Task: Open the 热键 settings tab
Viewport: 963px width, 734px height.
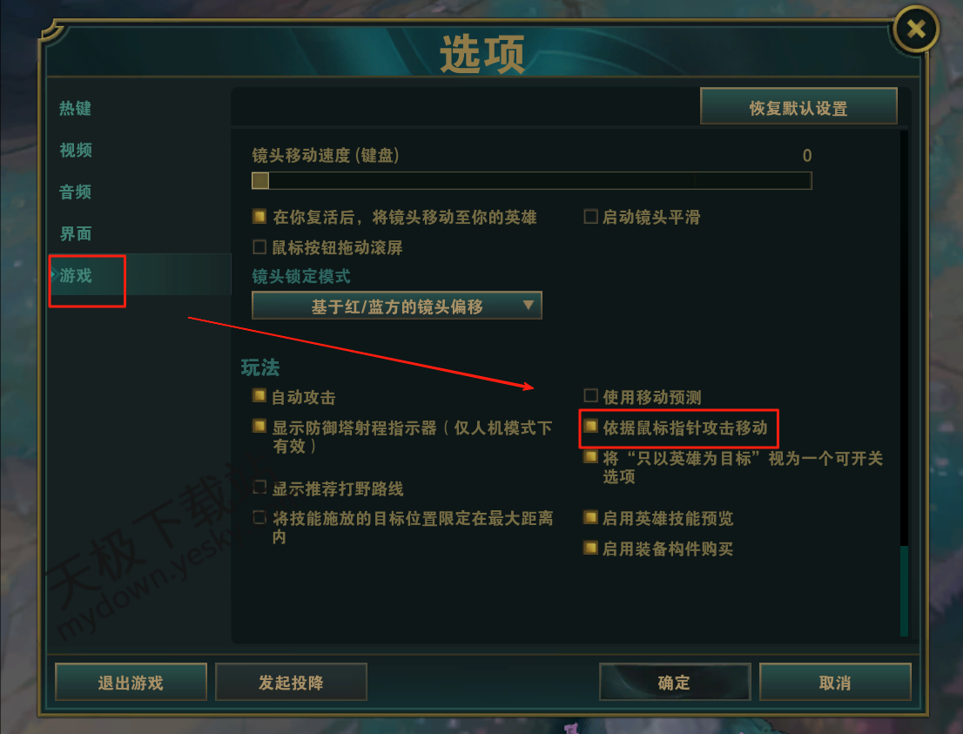Action: 76,109
